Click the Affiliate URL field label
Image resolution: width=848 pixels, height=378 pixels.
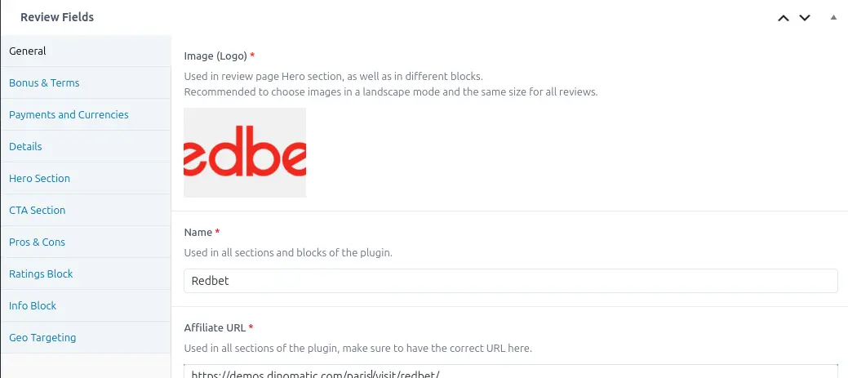[x=215, y=328]
